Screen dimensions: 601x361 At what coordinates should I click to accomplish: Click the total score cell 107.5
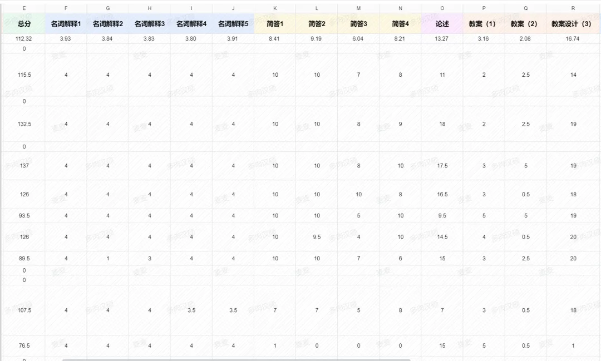24,310
